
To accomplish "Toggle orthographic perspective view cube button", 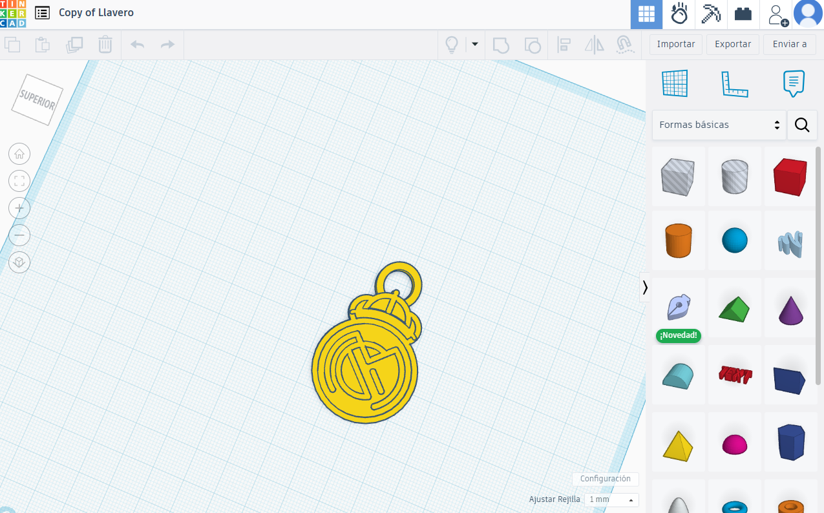I will [19, 262].
